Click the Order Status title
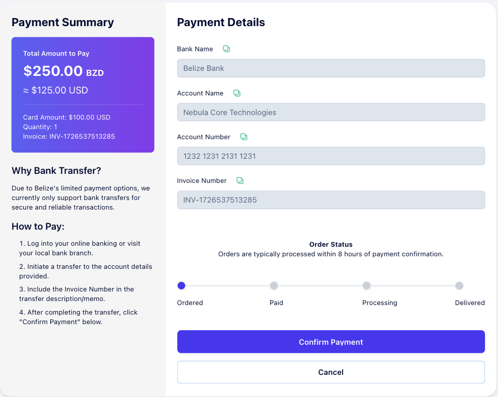This screenshot has height=397, width=498. (330, 244)
